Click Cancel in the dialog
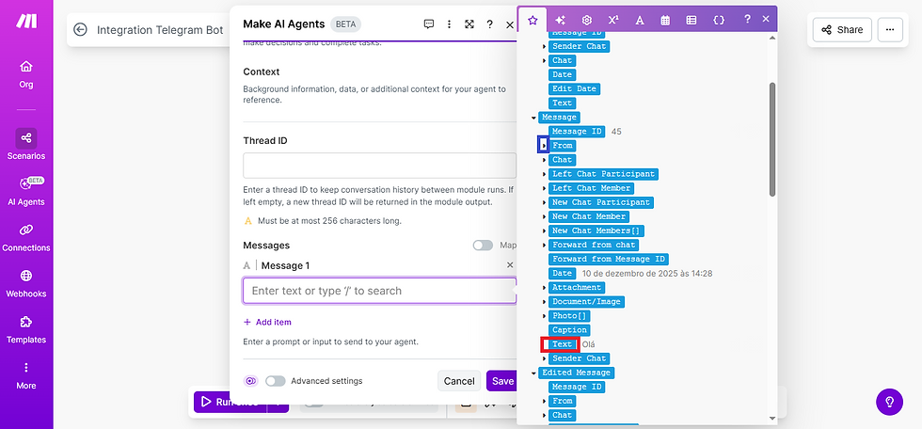The image size is (922, 429). [459, 381]
